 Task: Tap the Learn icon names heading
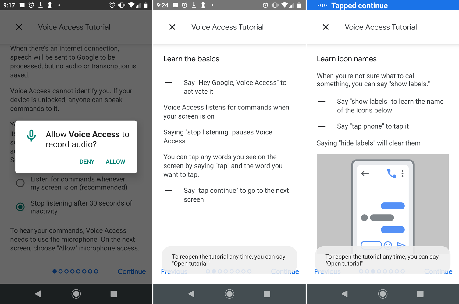click(x=347, y=59)
